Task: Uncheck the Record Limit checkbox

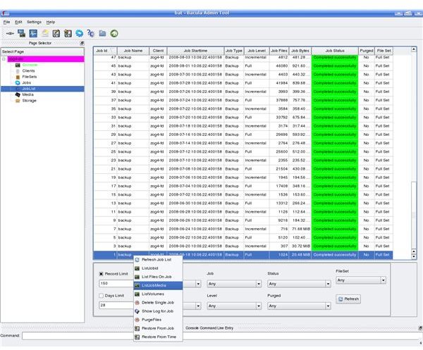Action: point(101,274)
